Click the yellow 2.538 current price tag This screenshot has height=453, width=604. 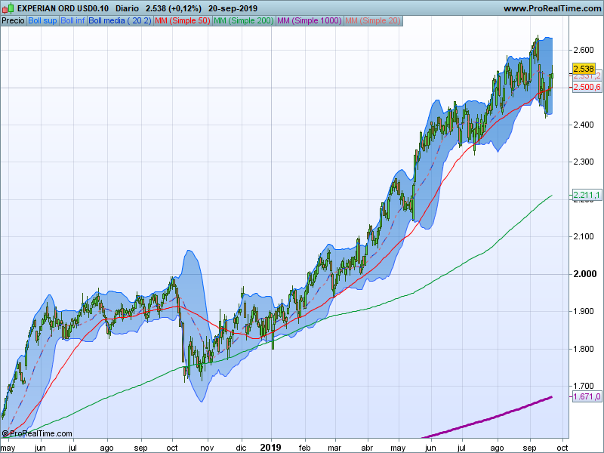point(584,69)
